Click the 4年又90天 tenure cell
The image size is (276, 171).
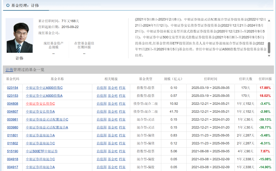pyautogui.click(x=246, y=151)
